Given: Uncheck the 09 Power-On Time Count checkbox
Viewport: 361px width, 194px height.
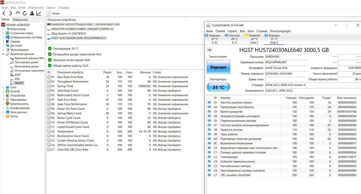Looking at the screenshot, I should click(49, 109).
